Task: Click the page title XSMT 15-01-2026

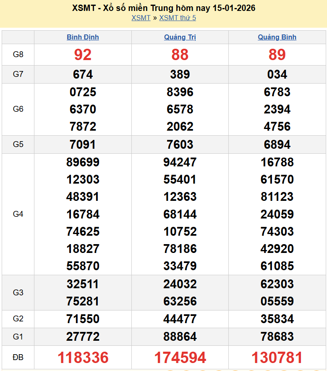Action: [x=163, y=8]
